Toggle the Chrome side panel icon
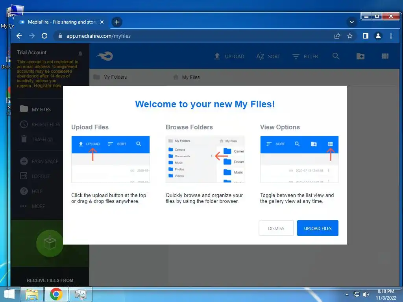The width and height of the screenshot is (403, 302). coord(366,36)
